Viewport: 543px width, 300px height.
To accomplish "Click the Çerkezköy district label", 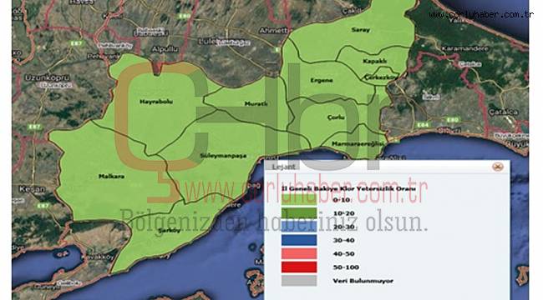I will pyautogui.click(x=381, y=77).
